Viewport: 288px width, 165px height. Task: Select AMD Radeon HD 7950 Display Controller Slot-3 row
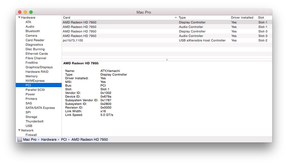pyautogui.click(x=167, y=31)
